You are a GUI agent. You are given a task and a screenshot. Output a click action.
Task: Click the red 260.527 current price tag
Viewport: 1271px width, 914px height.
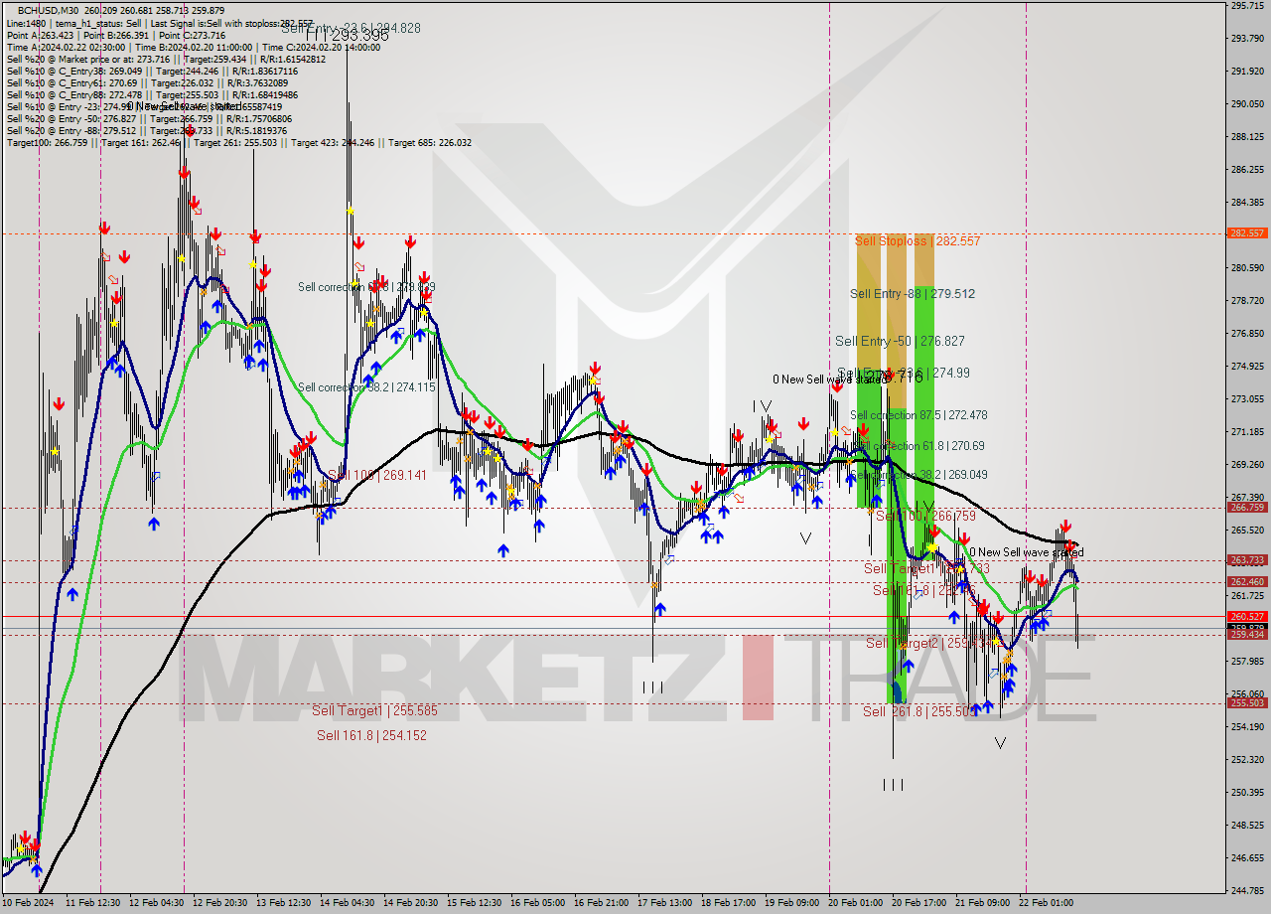tap(1247, 616)
